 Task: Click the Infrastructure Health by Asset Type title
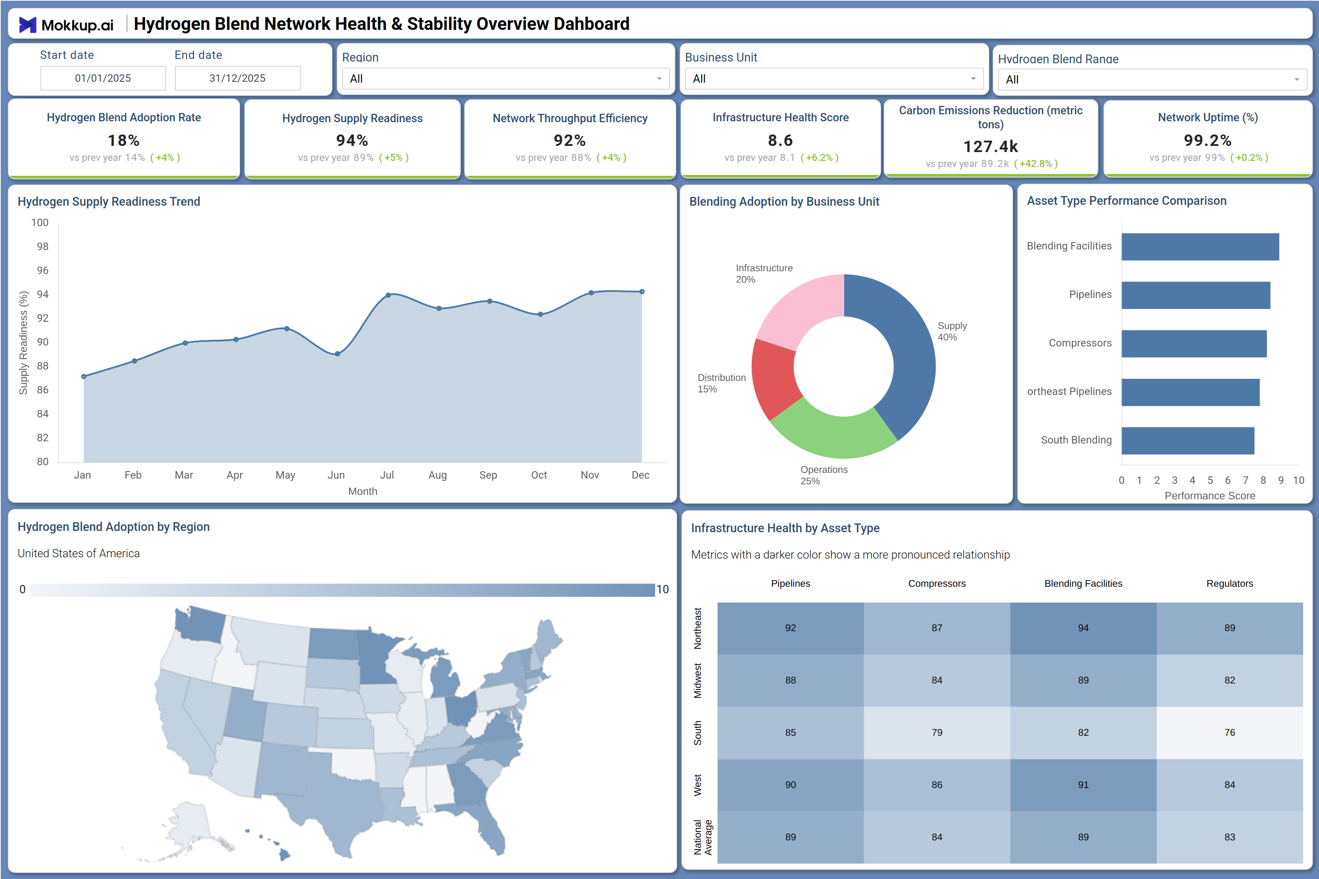pyautogui.click(x=785, y=528)
